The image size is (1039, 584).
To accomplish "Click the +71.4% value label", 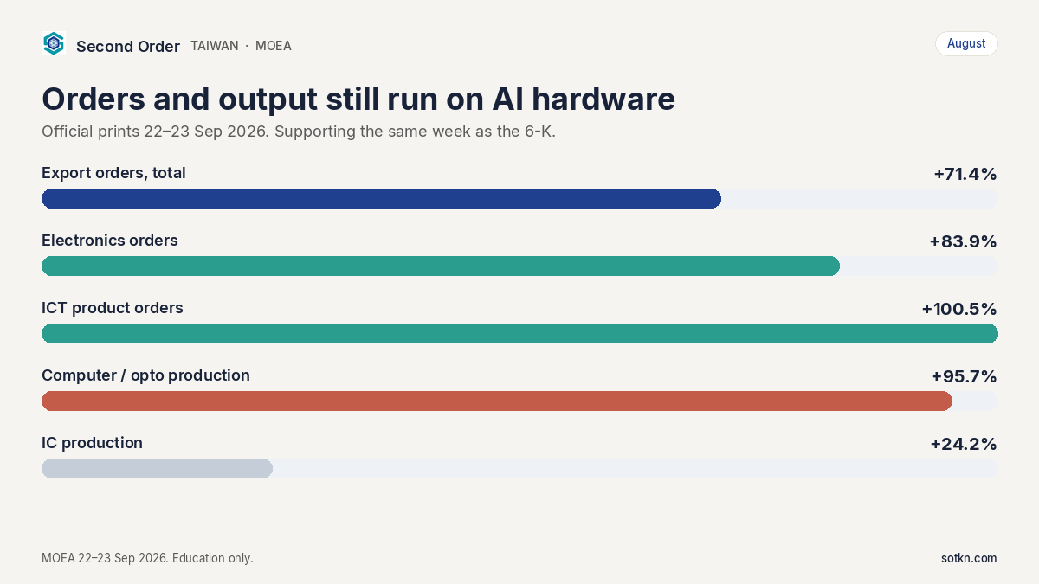I will coord(965,174).
